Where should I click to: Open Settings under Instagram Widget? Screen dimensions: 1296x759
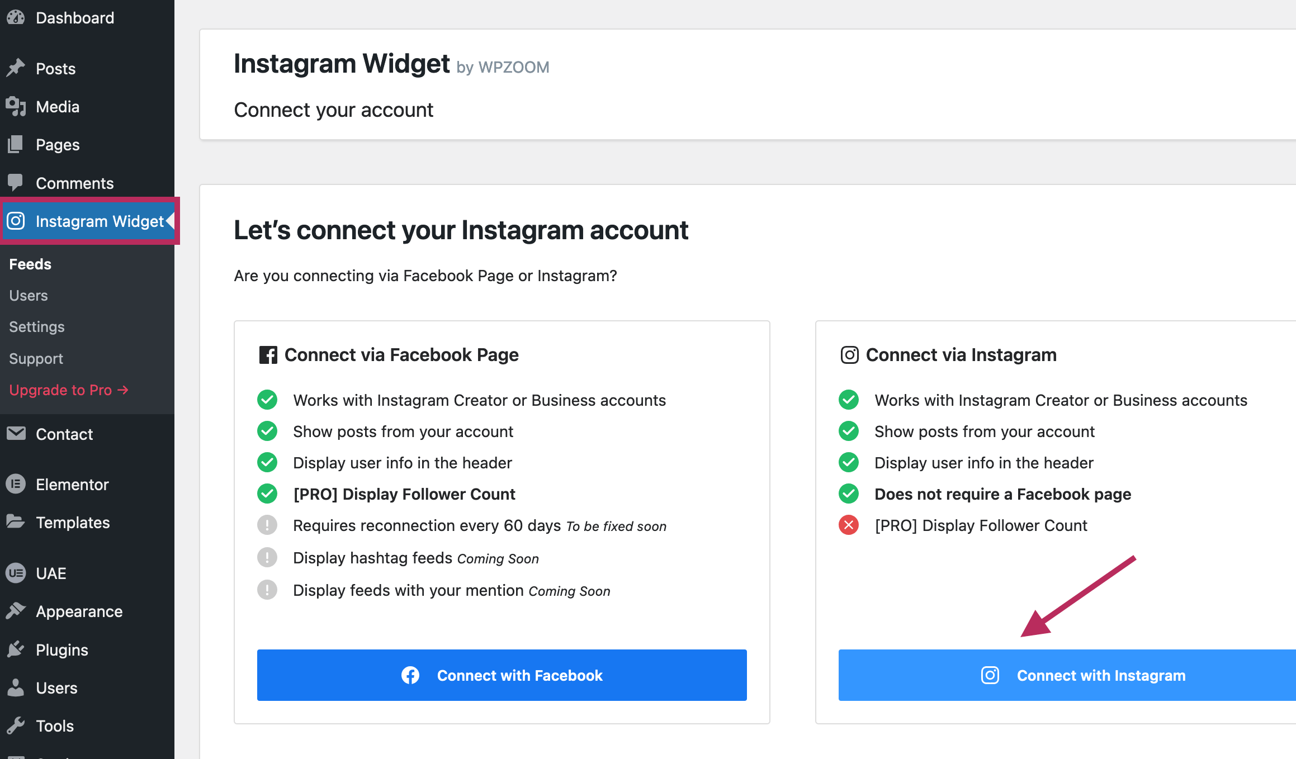37,327
